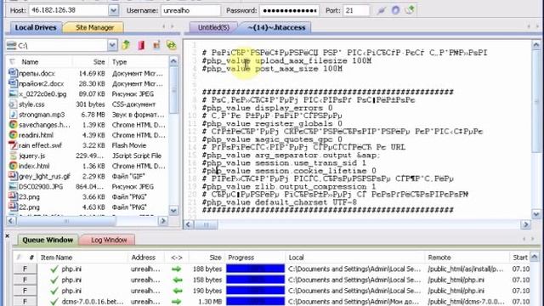Click progress bar of 188 bytes php.ini
This screenshot has height=306, width=544.
click(x=255, y=269)
